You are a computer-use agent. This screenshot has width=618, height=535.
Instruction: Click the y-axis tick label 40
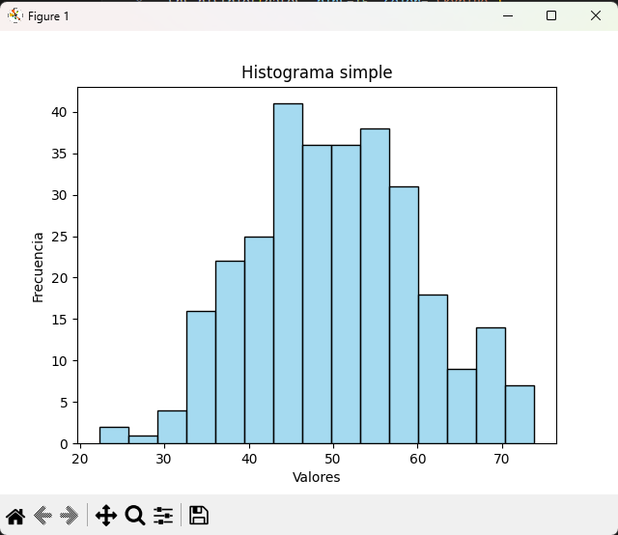(59, 112)
